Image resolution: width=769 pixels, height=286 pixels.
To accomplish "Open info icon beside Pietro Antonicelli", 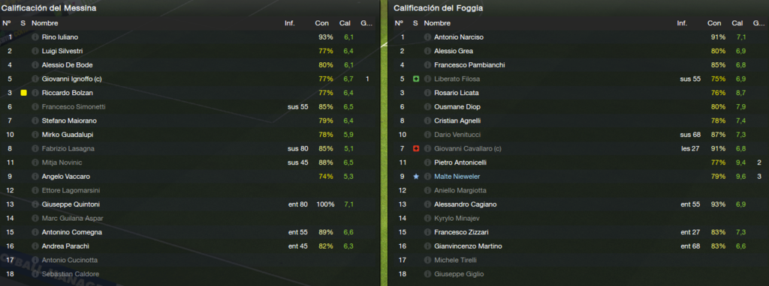I will pos(427,162).
